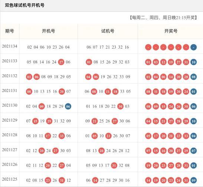Click blue ball 04 in row 2021128

194,136
